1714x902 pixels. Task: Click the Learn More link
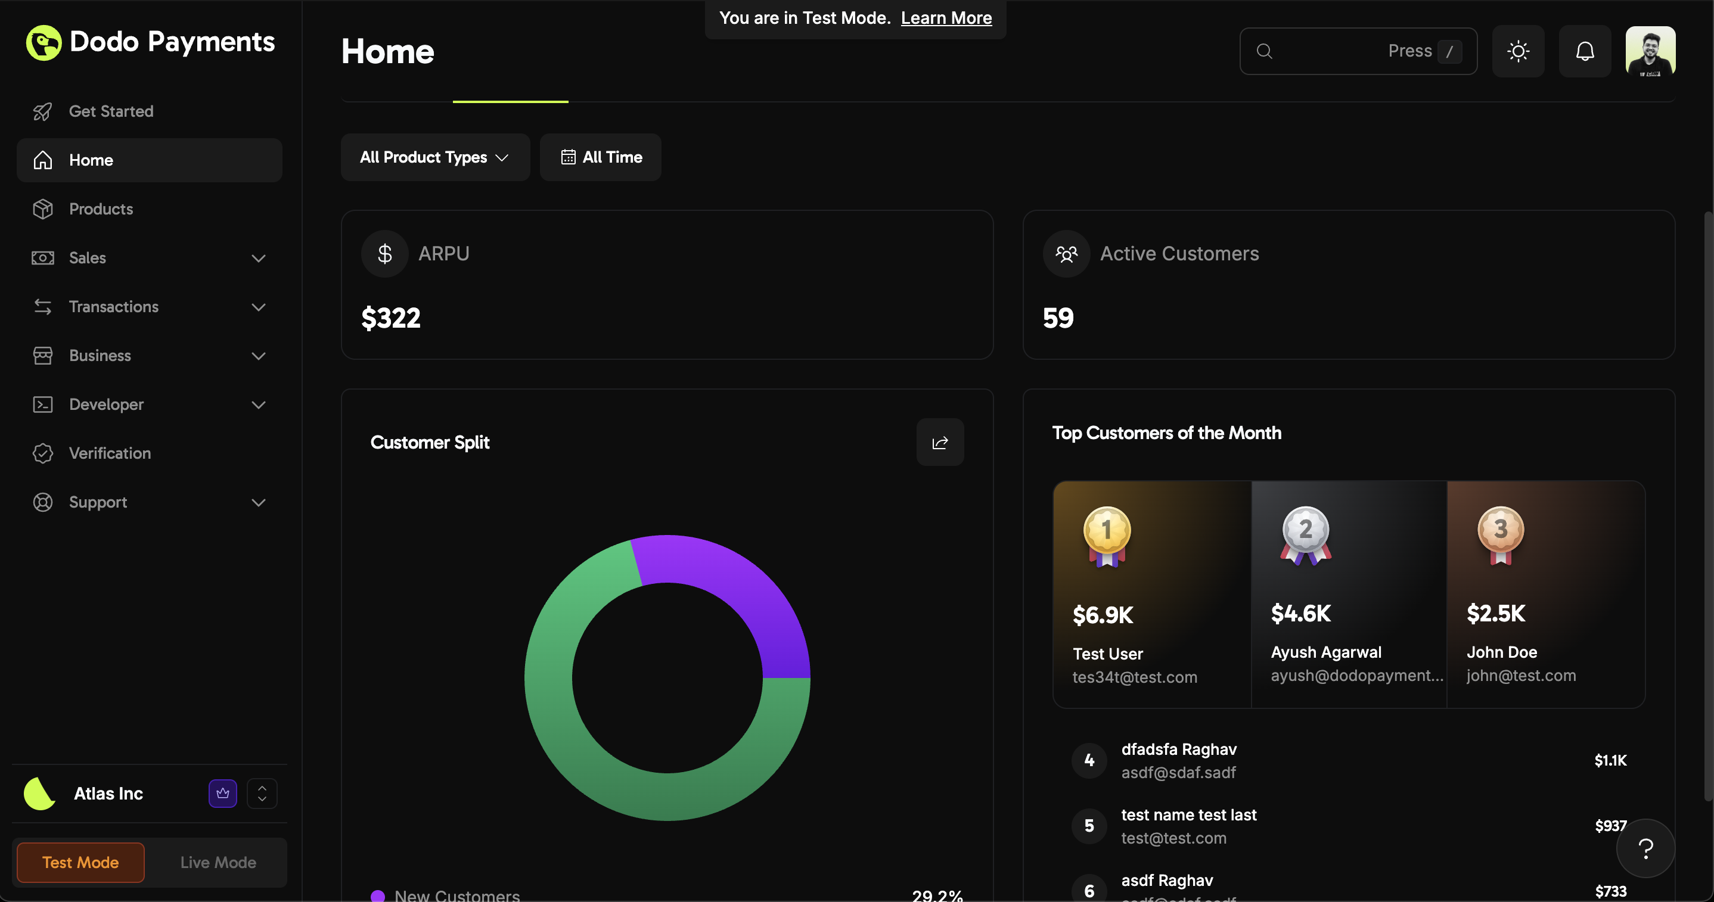pyautogui.click(x=946, y=18)
